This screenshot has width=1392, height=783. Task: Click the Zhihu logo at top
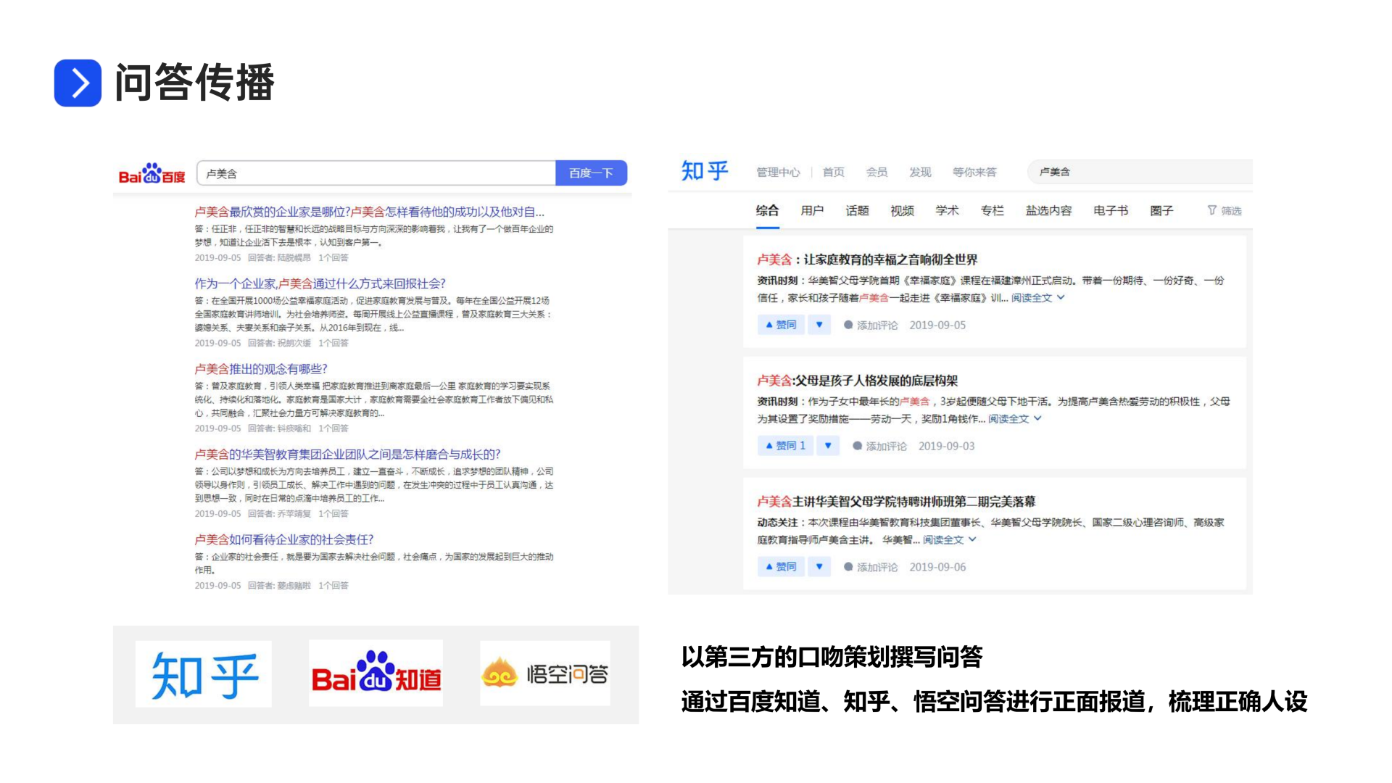click(x=704, y=171)
